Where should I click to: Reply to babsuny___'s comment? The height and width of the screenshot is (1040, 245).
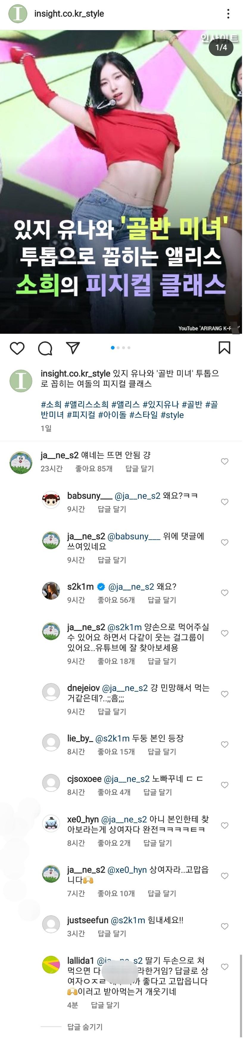point(112,509)
